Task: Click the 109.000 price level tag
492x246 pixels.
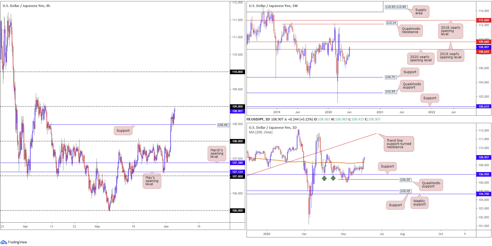Action: coord(237,106)
